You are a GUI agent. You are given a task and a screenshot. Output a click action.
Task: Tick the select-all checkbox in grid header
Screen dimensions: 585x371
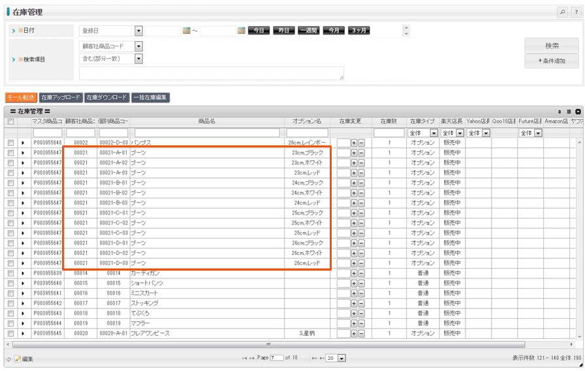[10, 121]
